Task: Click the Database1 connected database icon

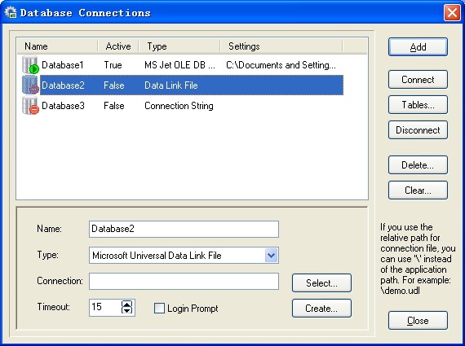Action: [x=30, y=65]
